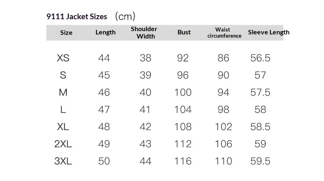Select the Waist circumference column header

tap(224, 33)
